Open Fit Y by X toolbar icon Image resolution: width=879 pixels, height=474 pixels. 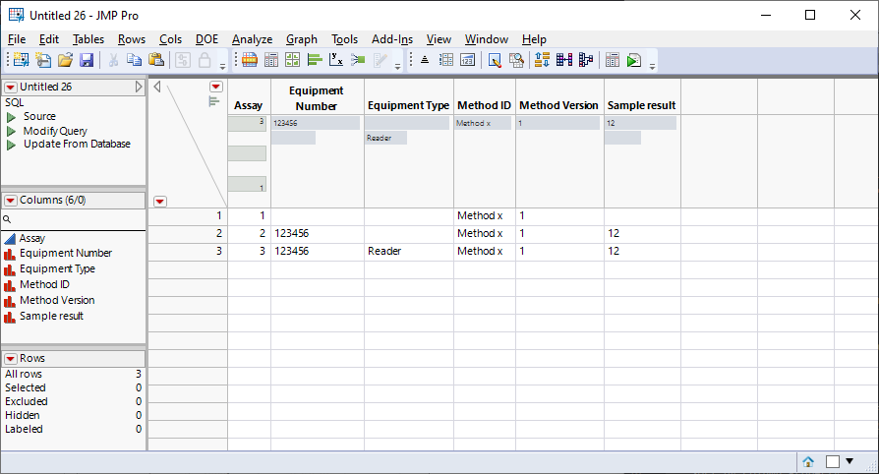click(x=336, y=60)
